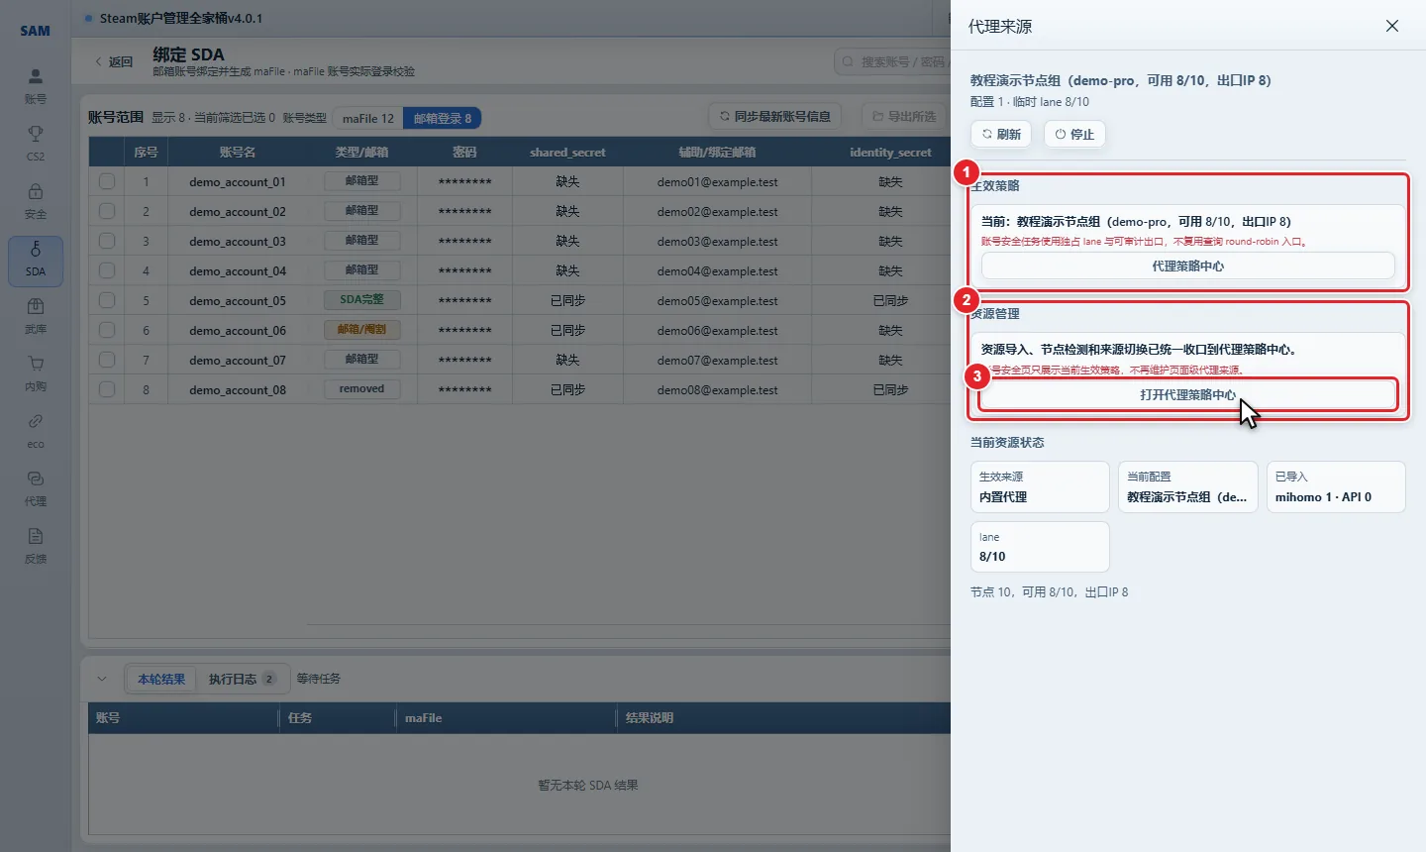The height and width of the screenshot is (852, 1426).
Task: Open the 账号 section in the sidebar
Action: point(36,86)
